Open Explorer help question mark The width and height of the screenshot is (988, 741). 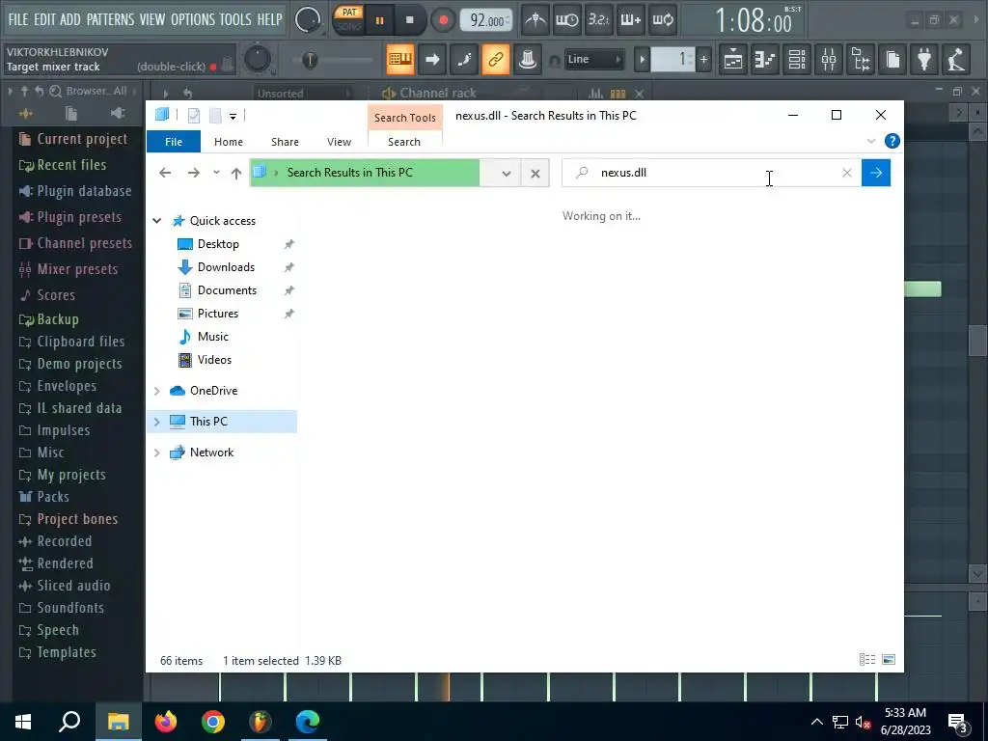click(x=892, y=141)
